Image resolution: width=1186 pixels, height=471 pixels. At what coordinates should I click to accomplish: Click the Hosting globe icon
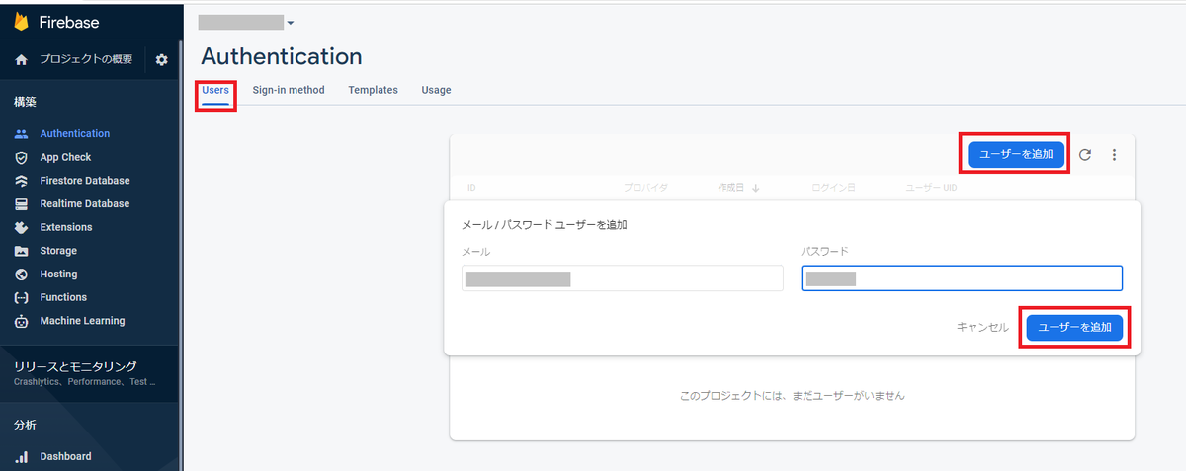(21, 275)
